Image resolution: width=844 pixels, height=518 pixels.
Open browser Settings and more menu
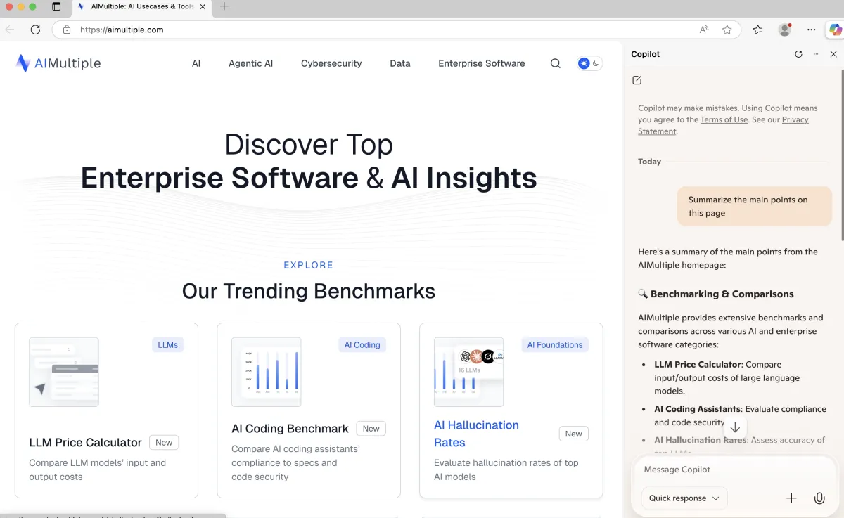coord(812,30)
